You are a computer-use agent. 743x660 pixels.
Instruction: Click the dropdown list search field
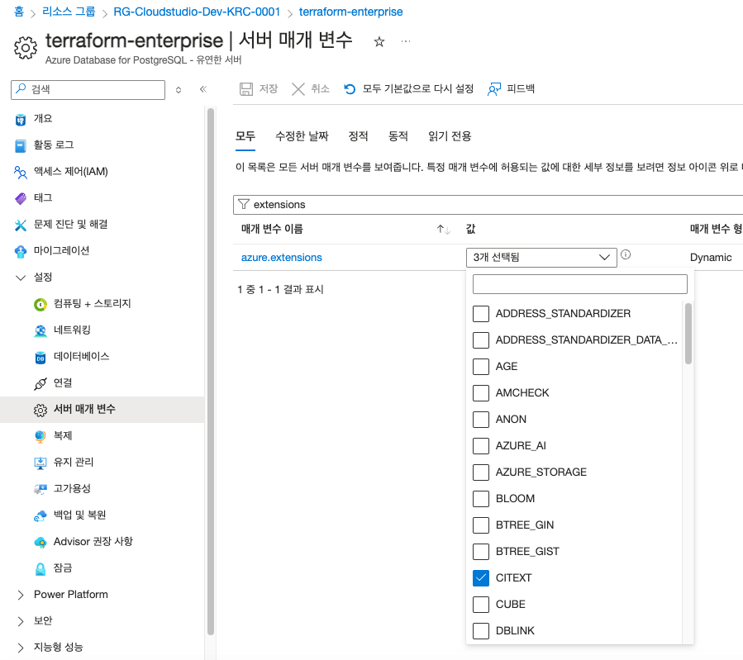[579, 284]
